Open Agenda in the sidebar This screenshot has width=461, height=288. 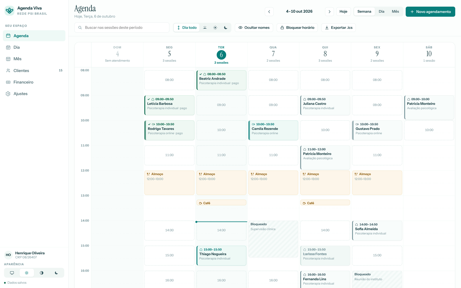34,36
